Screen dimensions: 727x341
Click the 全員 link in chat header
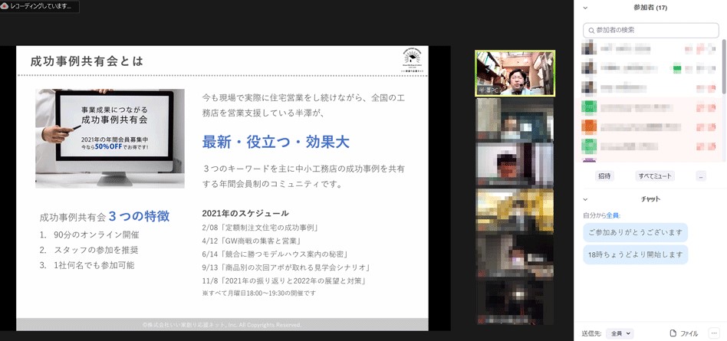613,215
